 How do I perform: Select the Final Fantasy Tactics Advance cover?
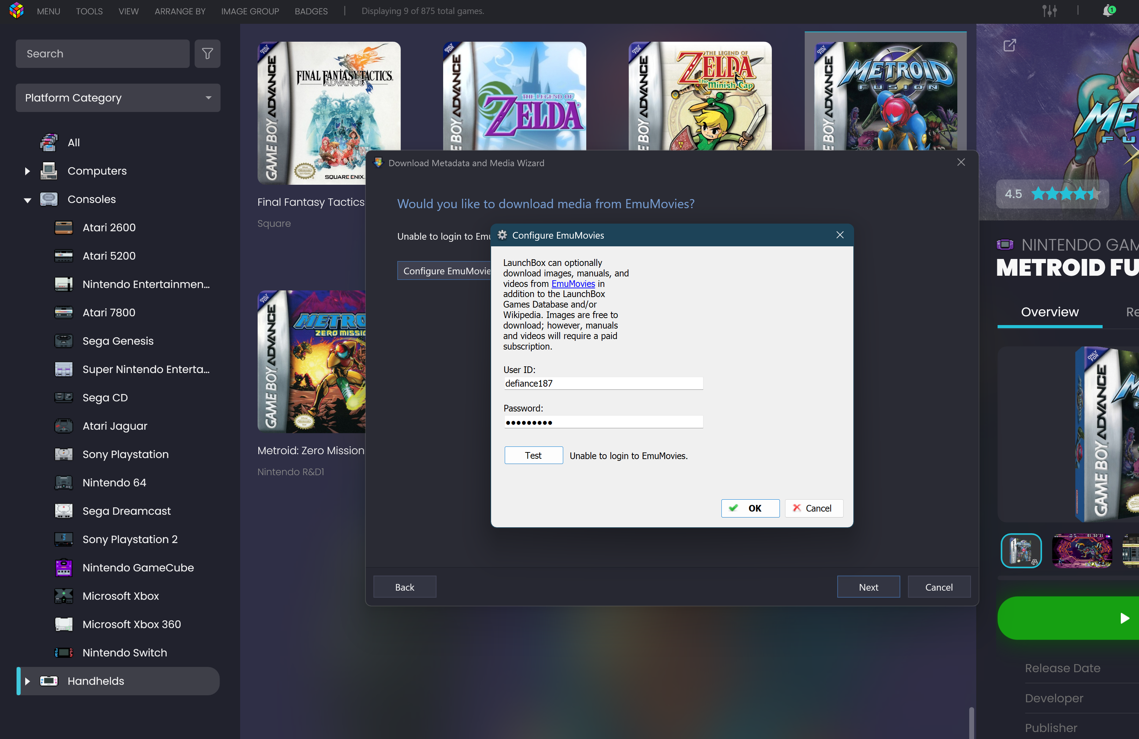click(329, 113)
